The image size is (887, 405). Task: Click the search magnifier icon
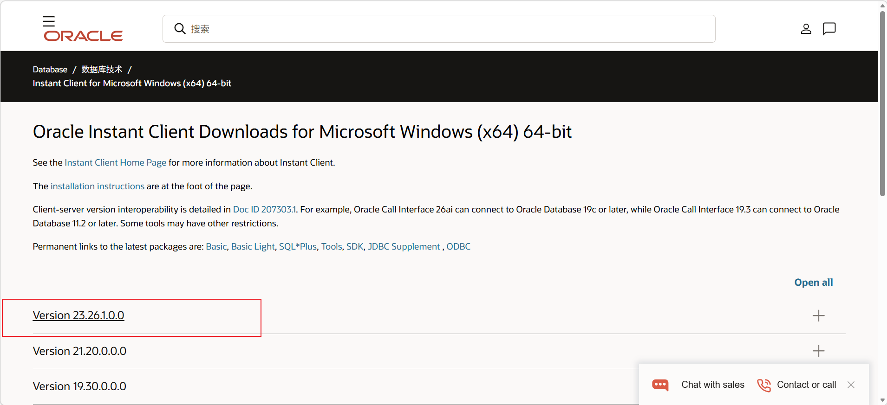click(180, 29)
